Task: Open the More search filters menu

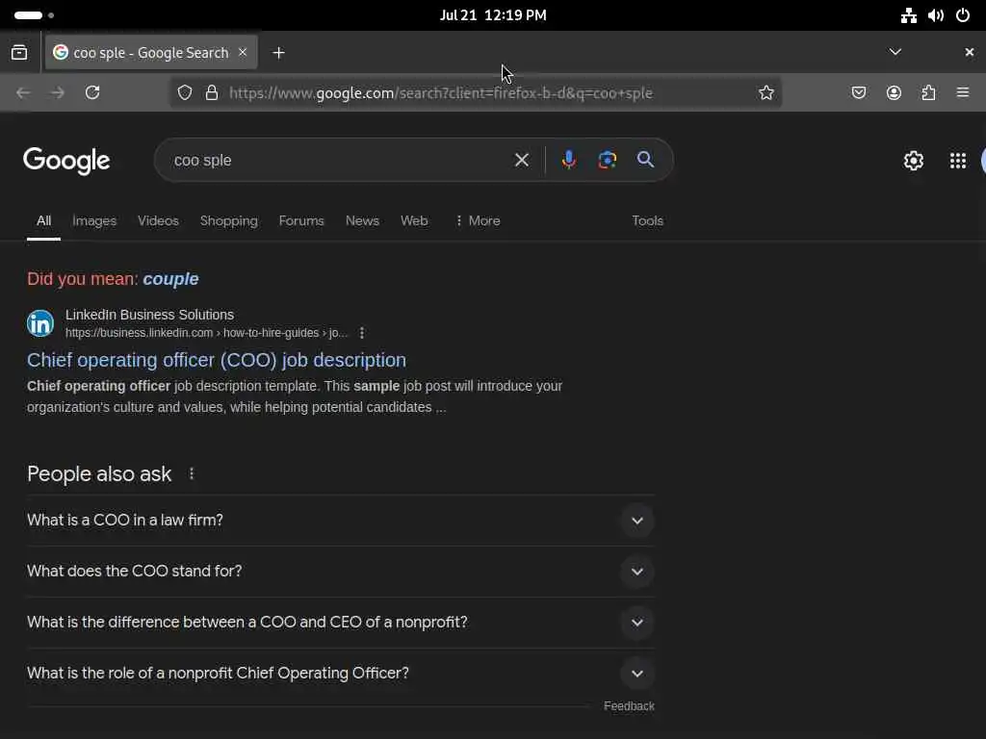Action: point(478,220)
